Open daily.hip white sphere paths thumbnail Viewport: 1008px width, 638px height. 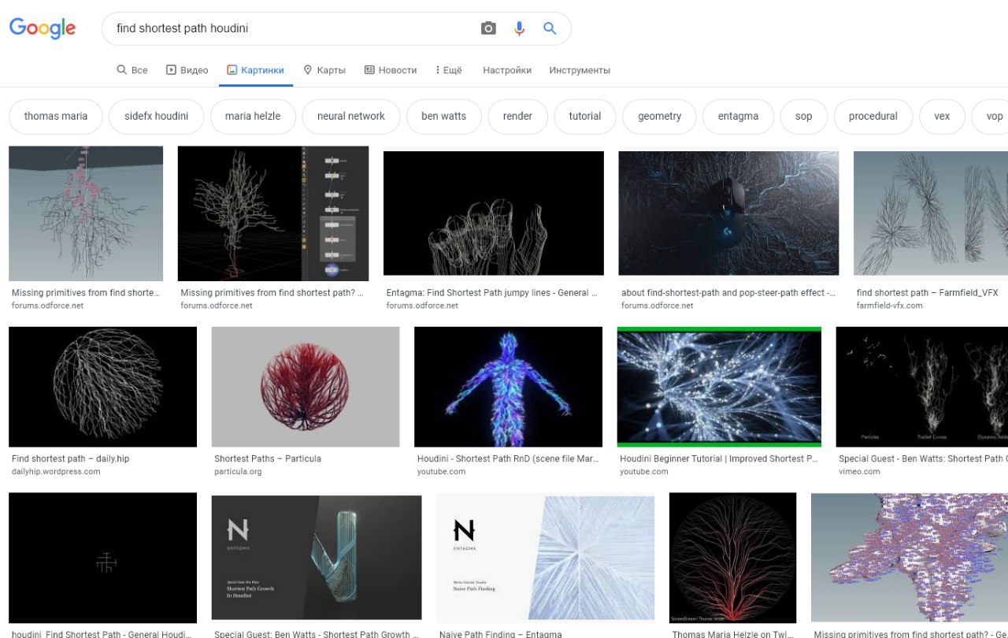[x=103, y=387]
